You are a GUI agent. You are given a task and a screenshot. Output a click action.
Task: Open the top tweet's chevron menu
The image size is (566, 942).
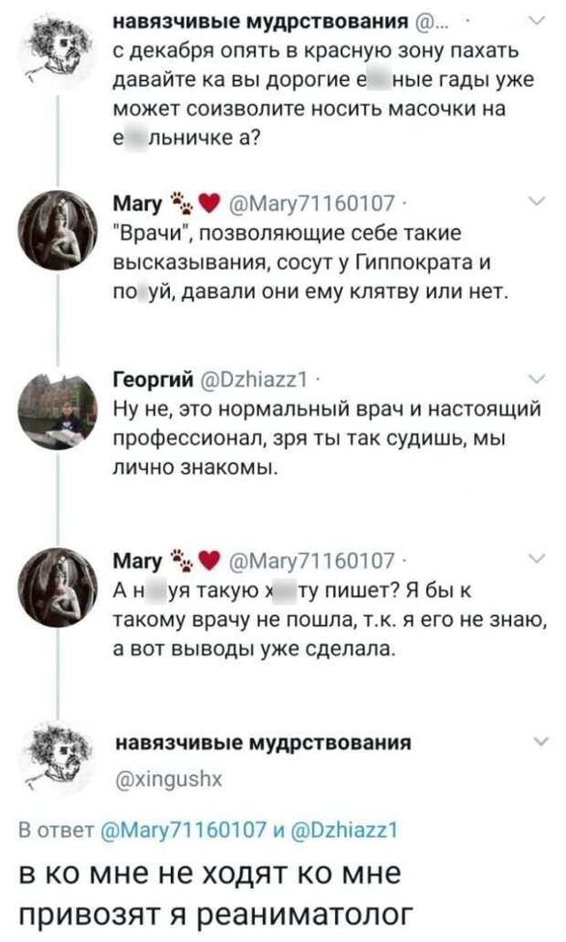(537, 20)
